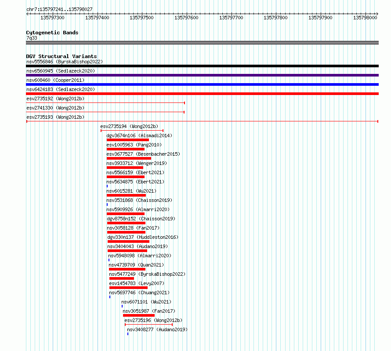Open nsv3051987 (Fan2017) variant label
The height and width of the screenshot is (351, 391).
coord(149,311)
